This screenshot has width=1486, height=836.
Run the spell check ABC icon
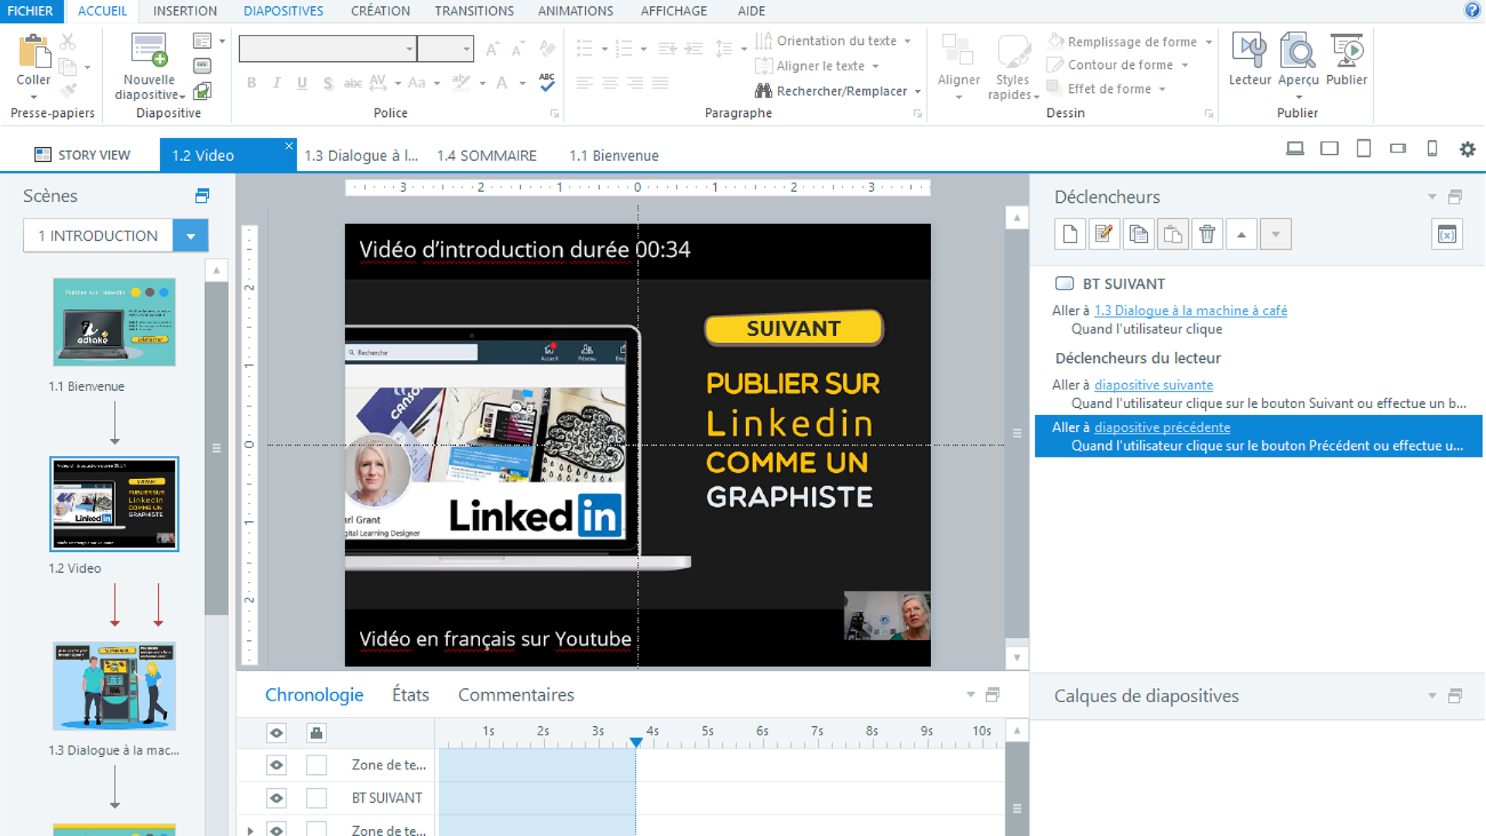click(x=547, y=82)
